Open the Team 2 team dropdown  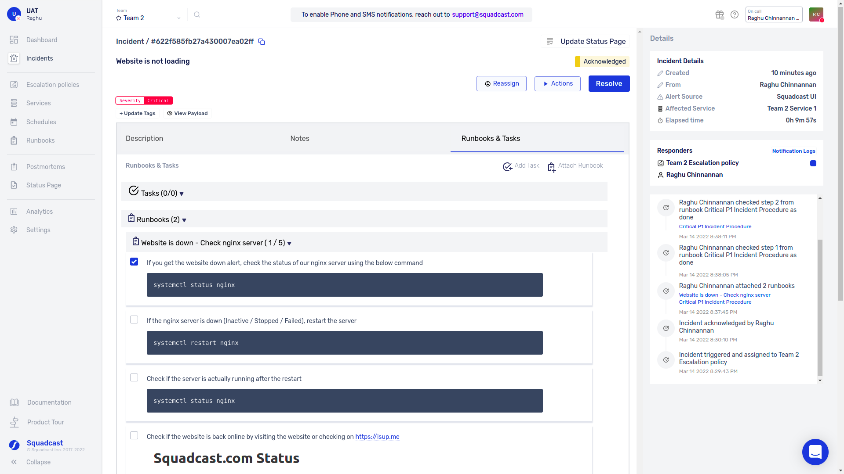pyautogui.click(x=149, y=18)
